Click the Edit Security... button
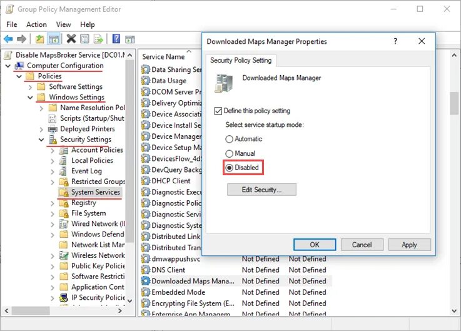 [x=261, y=190]
